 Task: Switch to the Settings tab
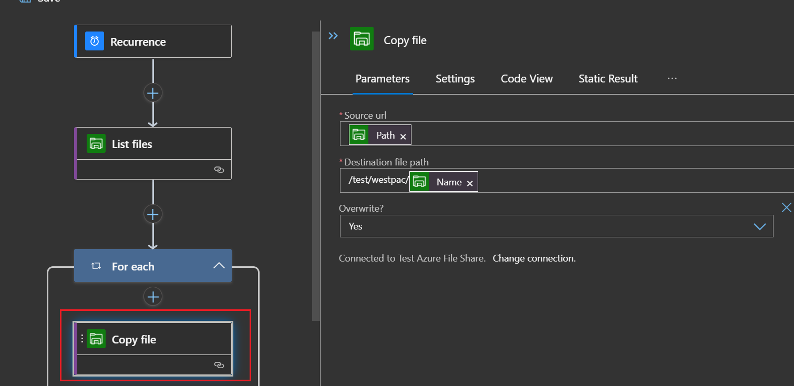[x=455, y=78]
